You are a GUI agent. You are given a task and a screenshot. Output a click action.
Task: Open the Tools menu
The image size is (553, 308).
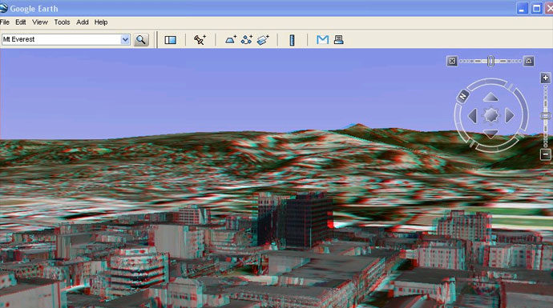click(62, 22)
